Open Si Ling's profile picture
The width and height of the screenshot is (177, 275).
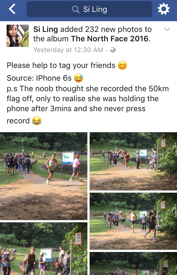click(x=18, y=36)
